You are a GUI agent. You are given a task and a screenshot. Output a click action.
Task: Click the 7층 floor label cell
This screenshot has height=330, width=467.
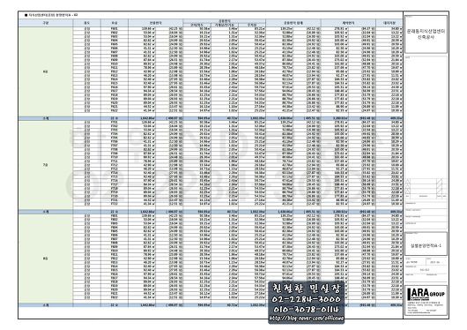46,165
